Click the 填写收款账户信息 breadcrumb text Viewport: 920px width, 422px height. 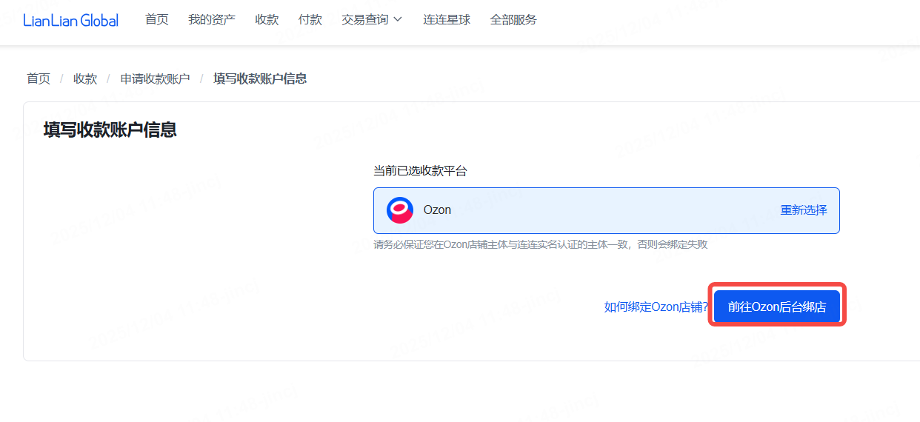click(x=260, y=78)
